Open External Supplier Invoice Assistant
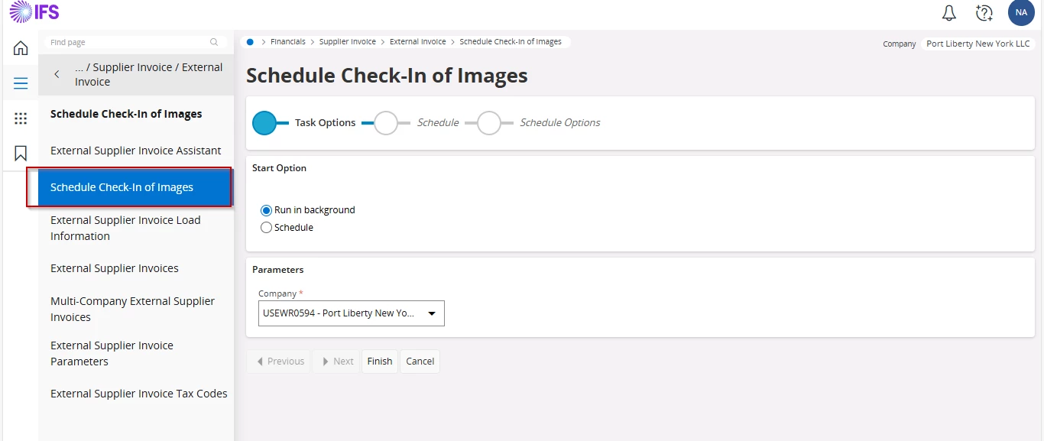1044x441 pixels. [136, 151]
